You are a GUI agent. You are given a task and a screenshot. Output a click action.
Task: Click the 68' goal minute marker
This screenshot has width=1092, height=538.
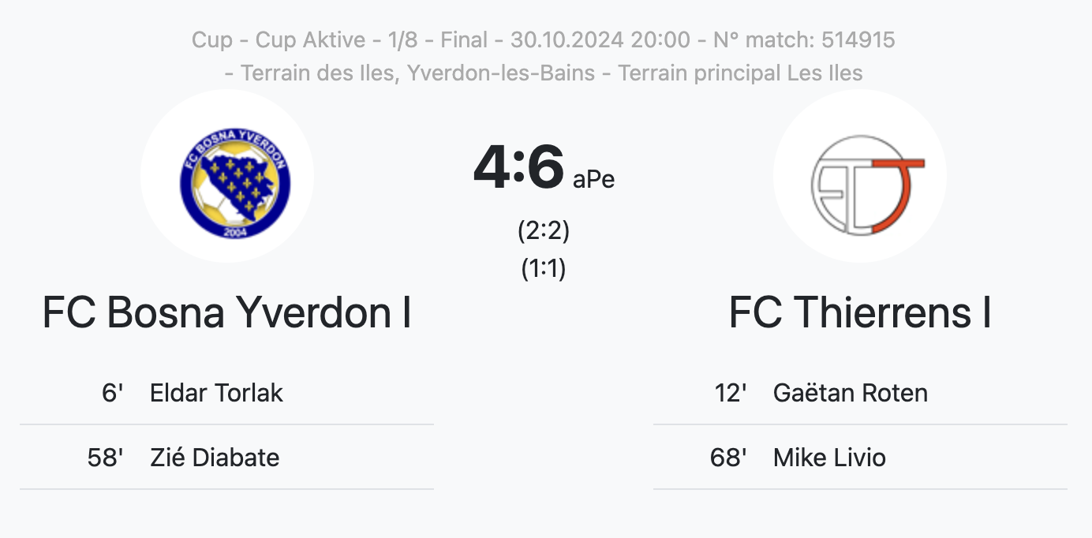tap(728, 458)
